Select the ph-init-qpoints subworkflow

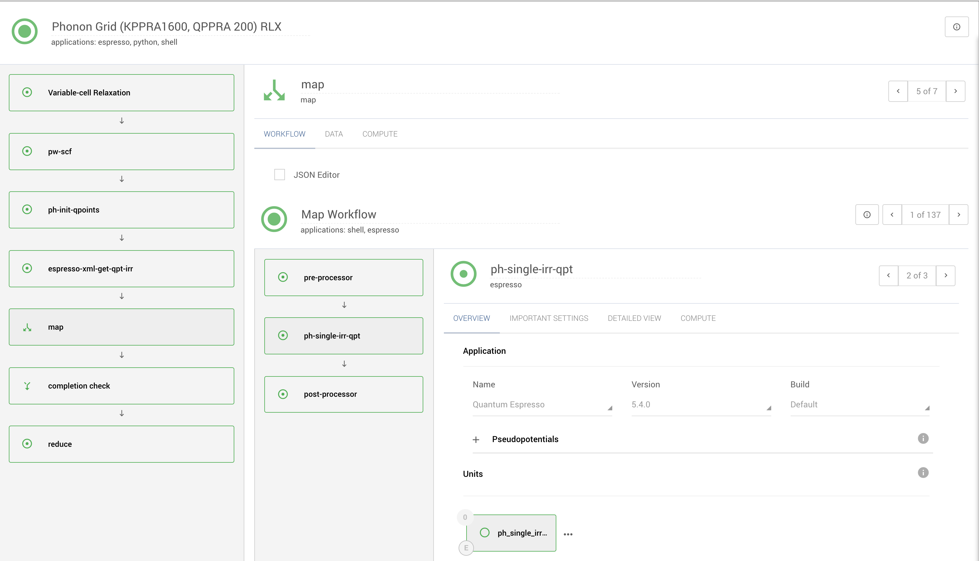pyautogui.click(x=121, y=210)
